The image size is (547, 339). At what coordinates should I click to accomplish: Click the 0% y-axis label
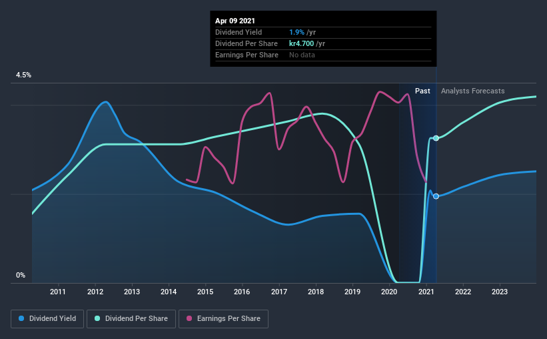pyautogui.click(x=21, y=276)
